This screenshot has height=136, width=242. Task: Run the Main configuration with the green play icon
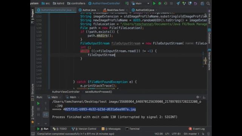(154, 3)
